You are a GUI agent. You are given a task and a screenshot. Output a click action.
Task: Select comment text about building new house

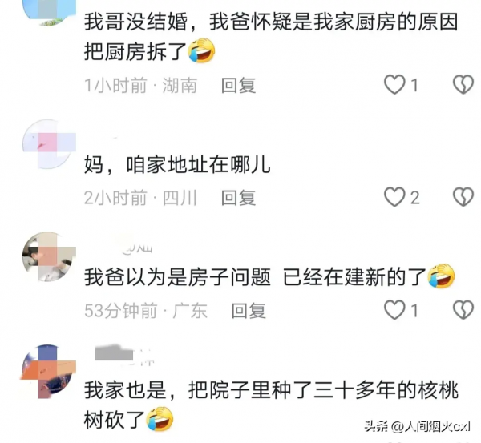click(x=269, y=277)
